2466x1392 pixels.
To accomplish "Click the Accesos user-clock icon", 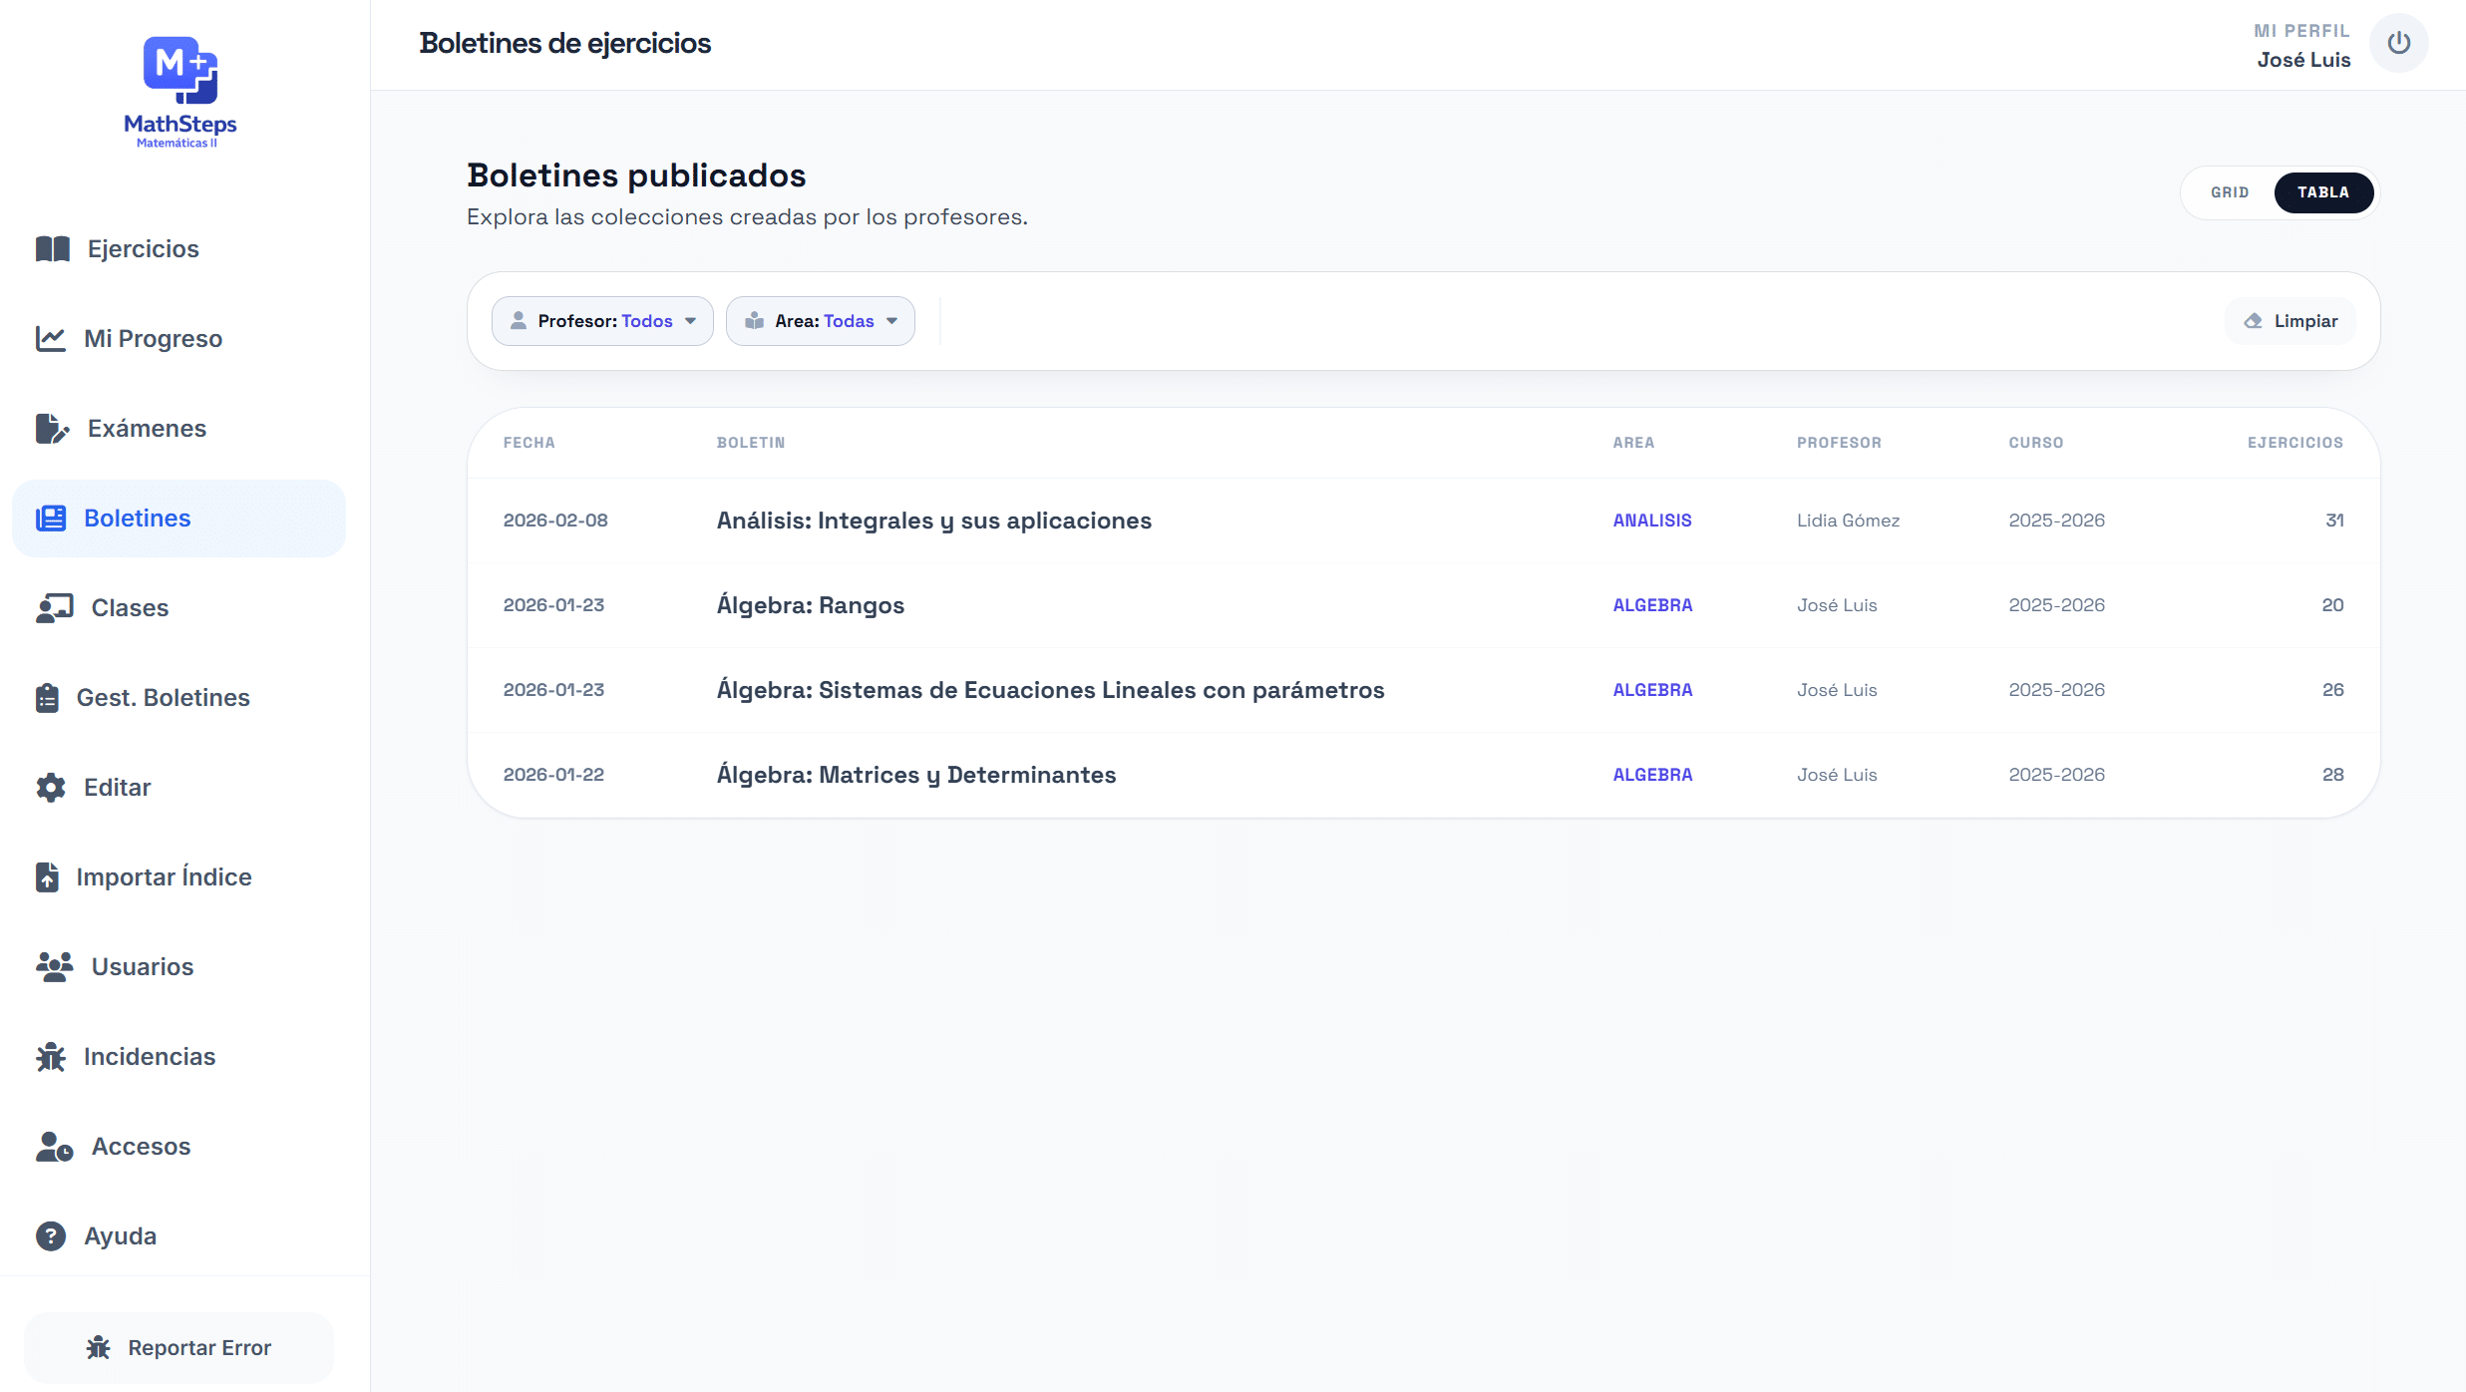I will click(x=55, y=1147).
